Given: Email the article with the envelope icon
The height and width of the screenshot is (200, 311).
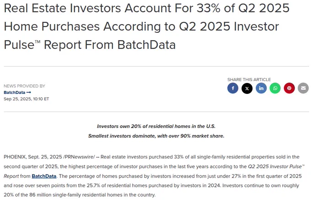Looking at the screenshot, I should [303, 88].
